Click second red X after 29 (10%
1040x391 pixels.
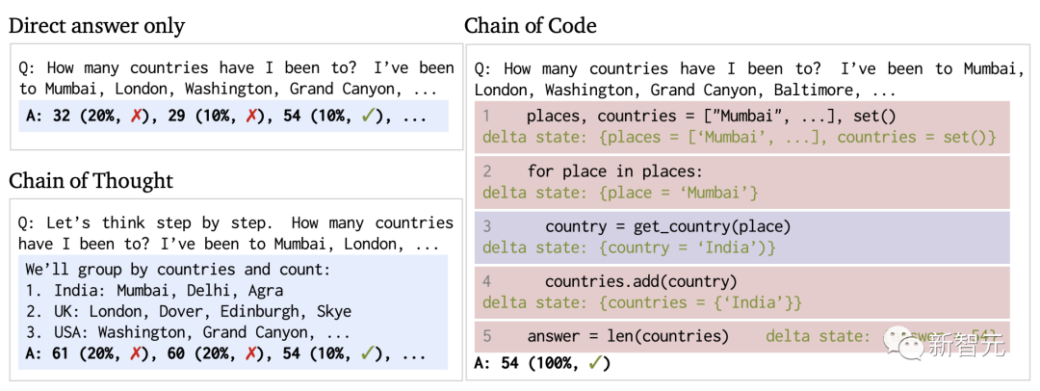click(x=251, y=116)
